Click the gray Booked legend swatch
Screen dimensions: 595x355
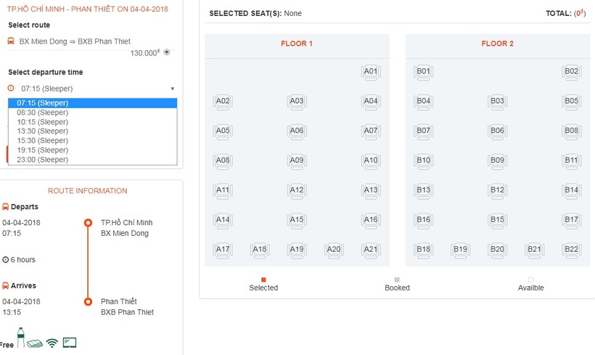point(397,279)
